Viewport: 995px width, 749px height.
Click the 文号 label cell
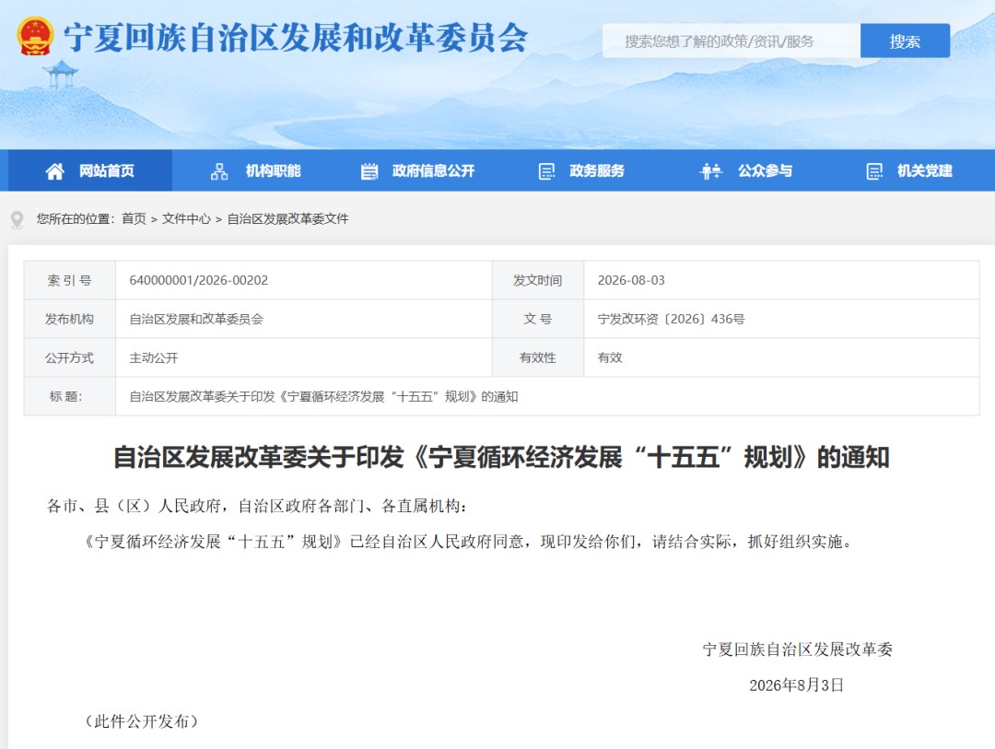pos(538,320)
